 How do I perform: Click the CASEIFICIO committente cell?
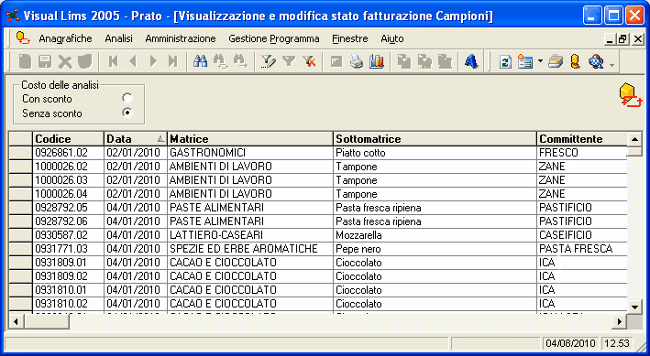tap(582, 235)
